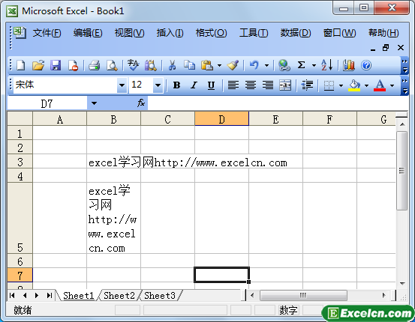Click the workbook icon beside the File menu
415x322 pixels.
pos(19,33)
